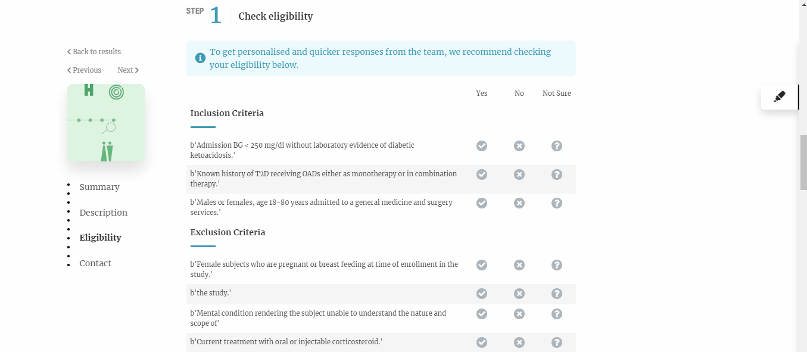Select Not Sure for Admission BG criterion
807x352 pixels.
[557, 146]
